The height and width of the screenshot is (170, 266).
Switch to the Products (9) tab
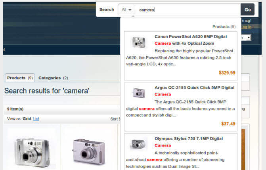(x=19, y=78)
